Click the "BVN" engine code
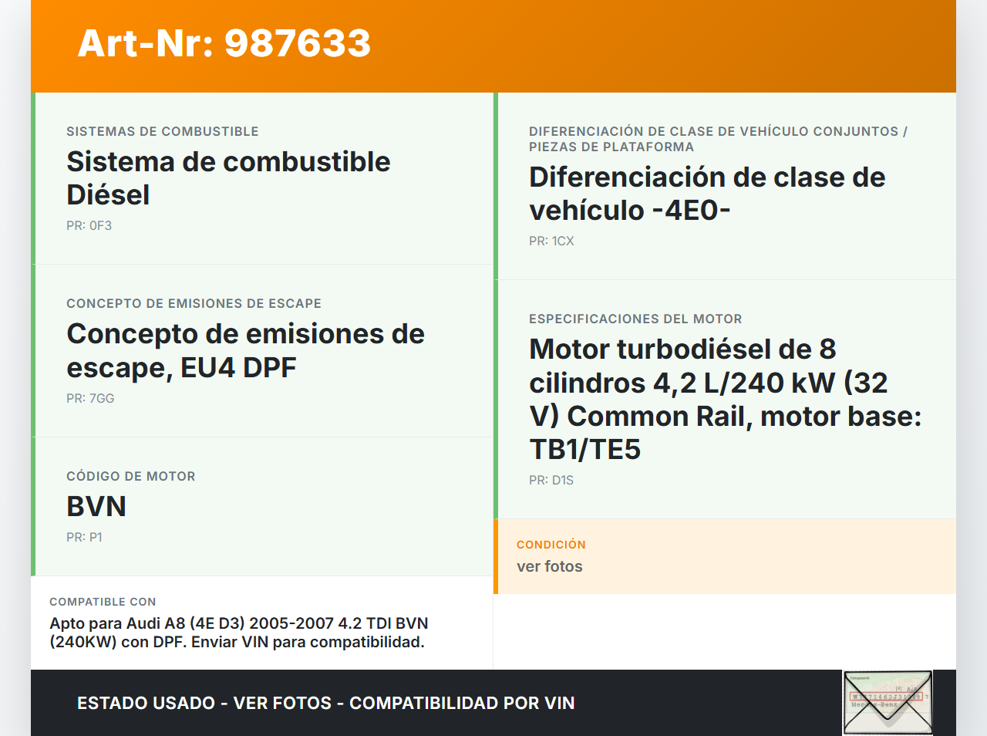Image resolution: width=987 pixels, height=736 pixels. point(96,506)
